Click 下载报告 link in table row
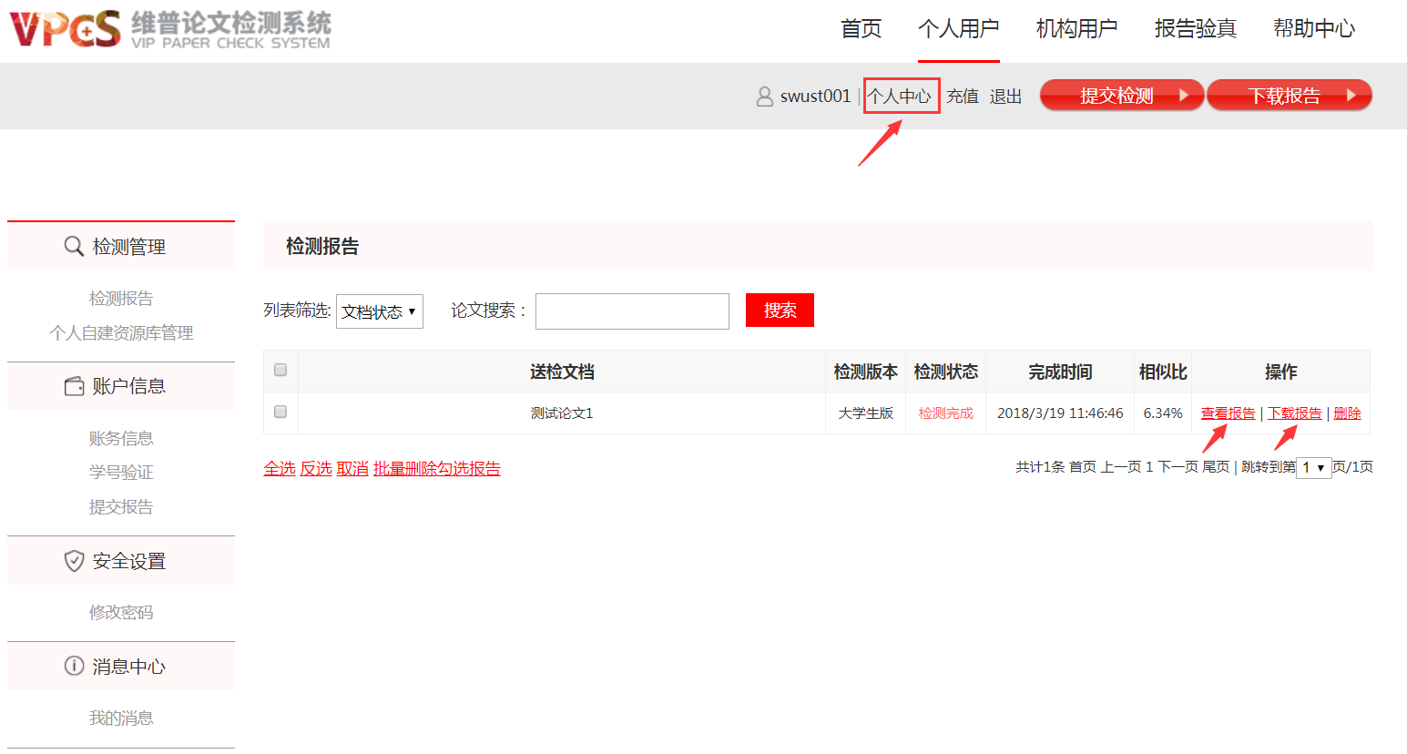 coord(1294,413)
